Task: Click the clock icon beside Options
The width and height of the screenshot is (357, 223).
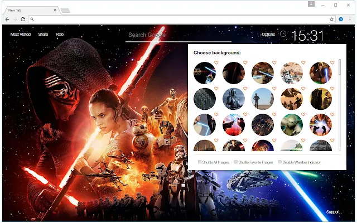Action: point(283,34)
